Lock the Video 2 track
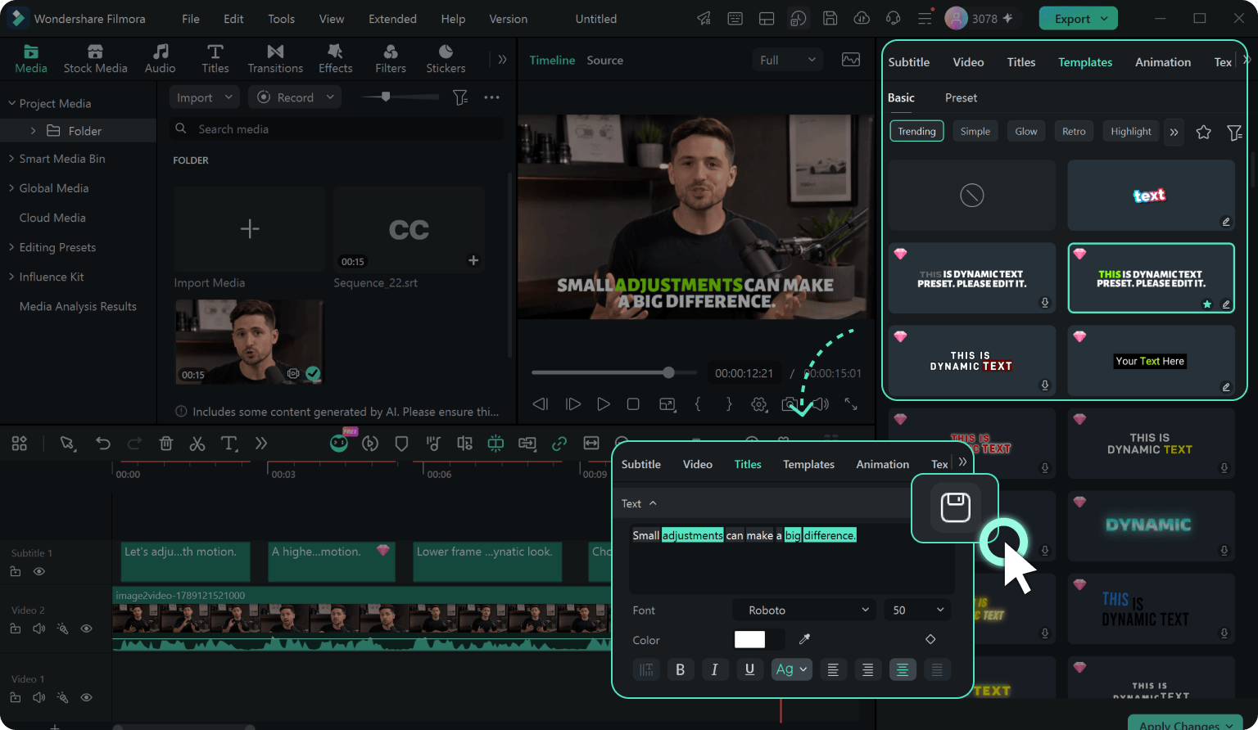Viewport: 1258px width, 730px height. pos(16,629)
